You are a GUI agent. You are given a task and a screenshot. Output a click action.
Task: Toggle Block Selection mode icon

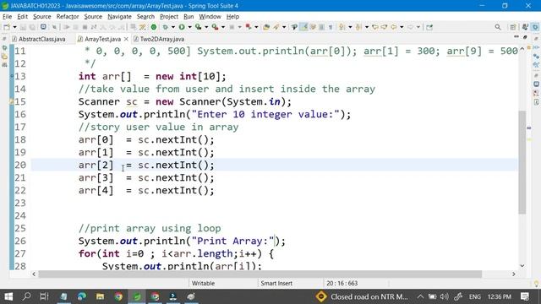tap(321, 27)
